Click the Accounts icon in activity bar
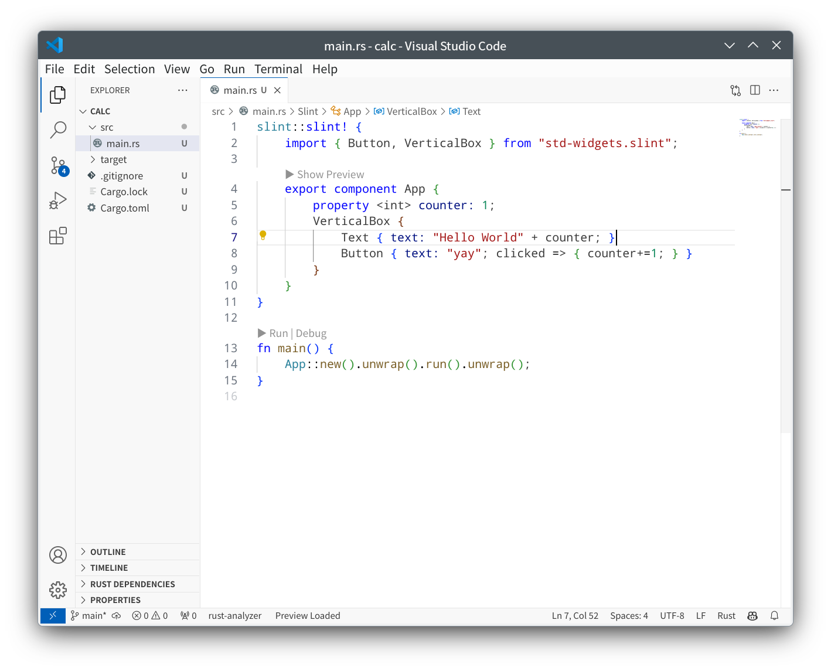The width and height of the screenshot is (831, 671). [58, 555]
